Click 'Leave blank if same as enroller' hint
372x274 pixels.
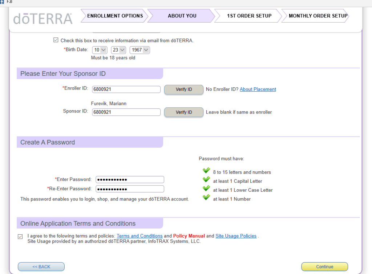click(239, 112)
